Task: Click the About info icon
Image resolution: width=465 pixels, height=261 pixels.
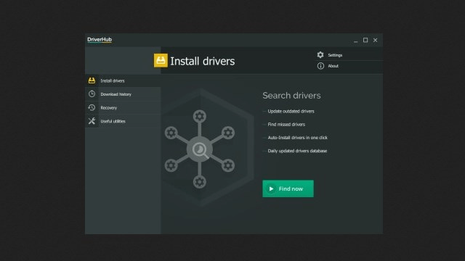Action: click(x=320, y=66)
